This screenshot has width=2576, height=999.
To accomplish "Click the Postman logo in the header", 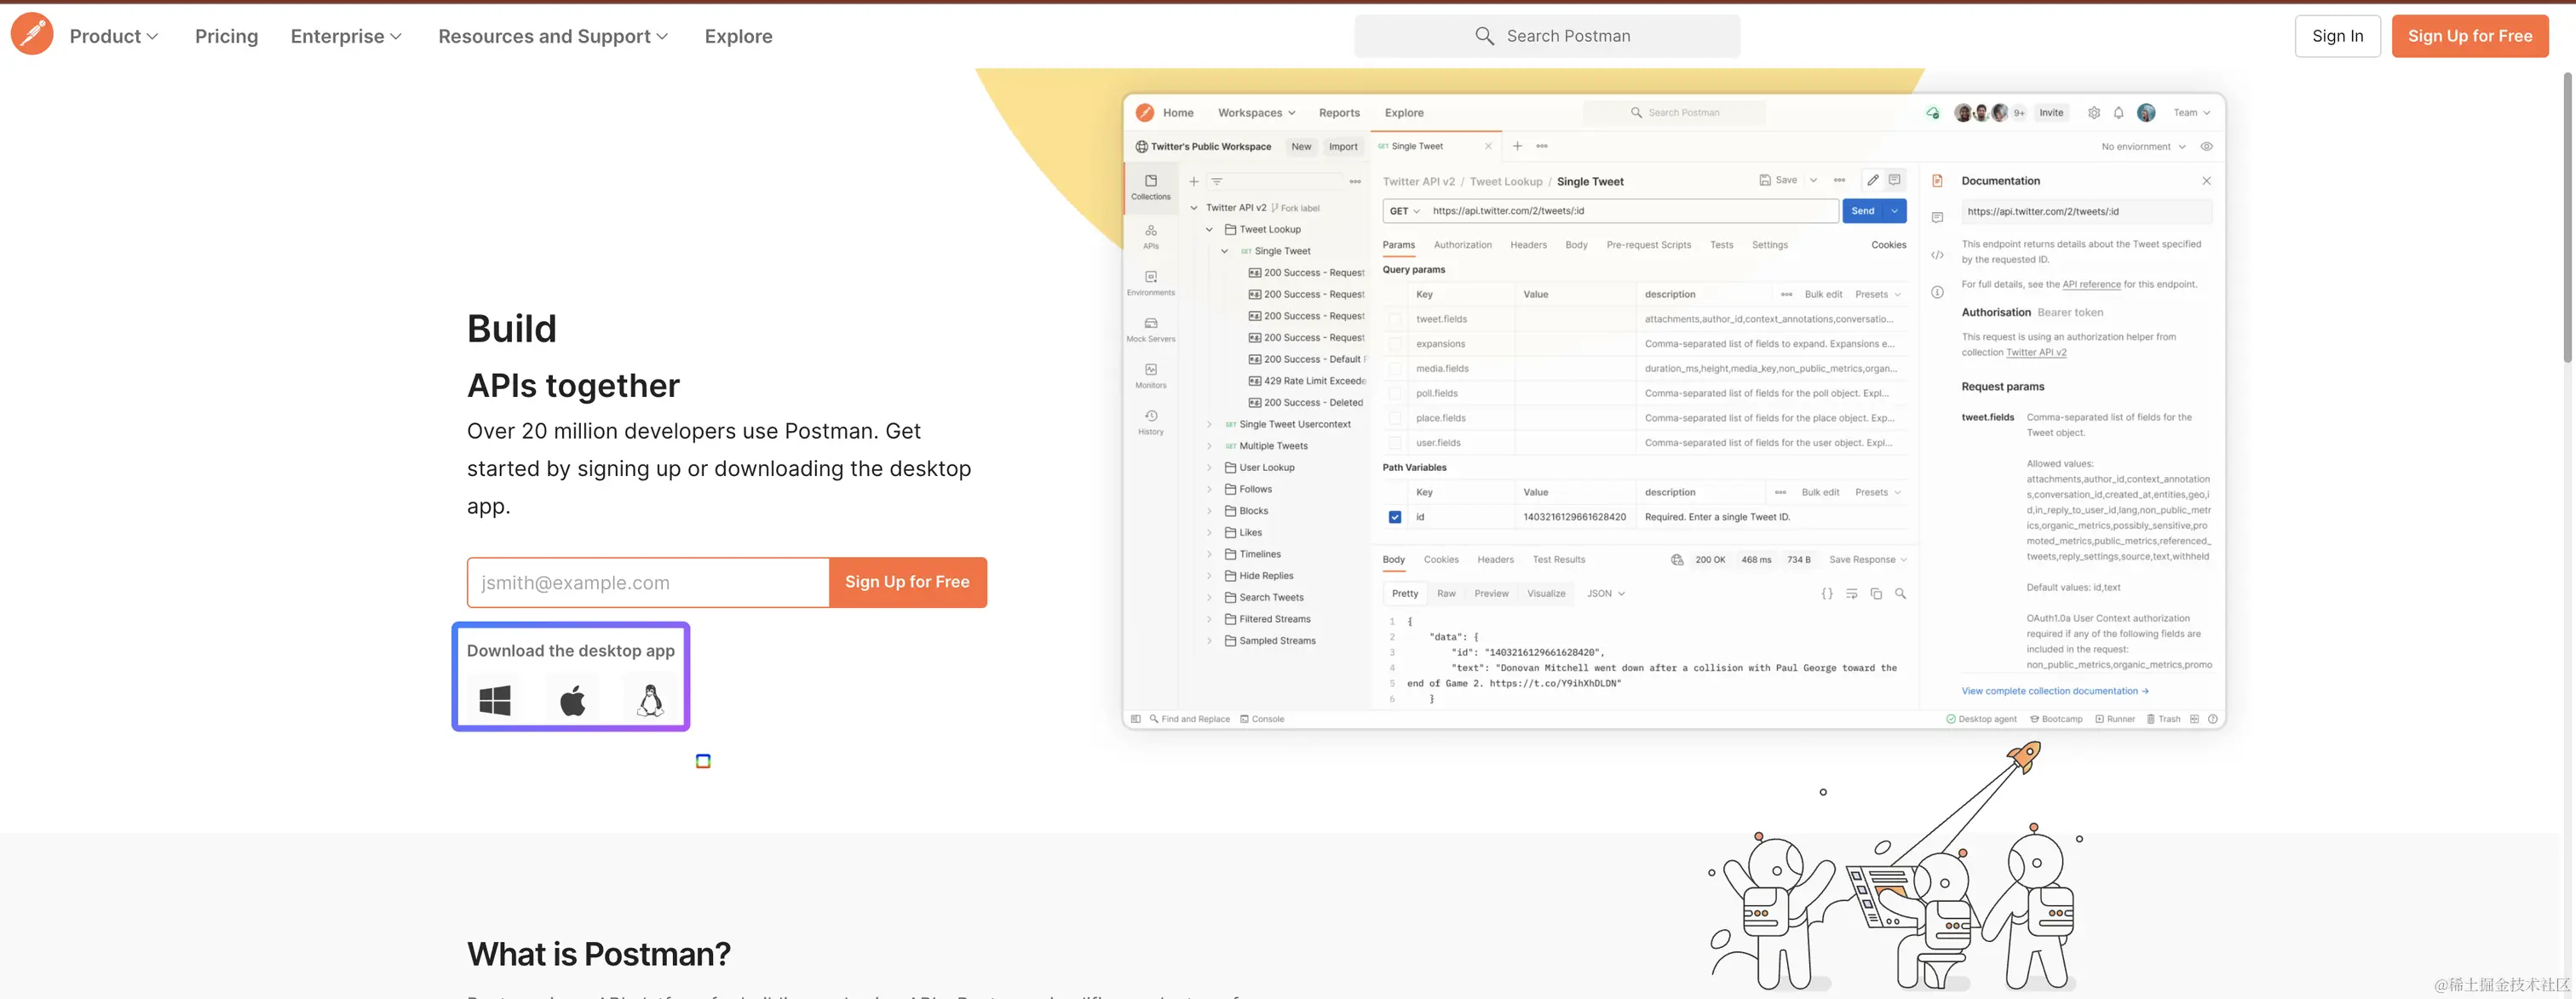I will pyautogui.click(x=32, y=35).
